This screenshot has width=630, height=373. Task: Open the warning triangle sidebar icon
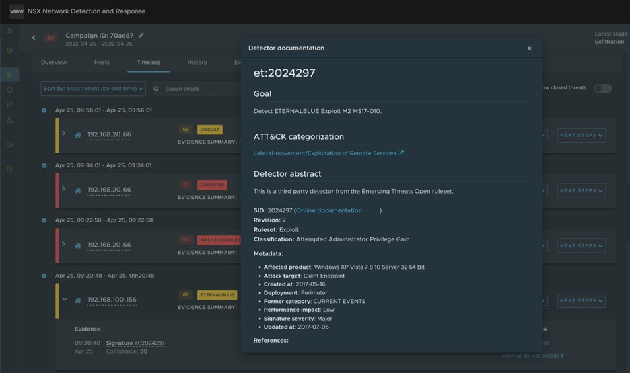9,120
